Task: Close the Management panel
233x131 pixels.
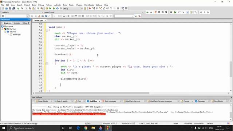Action: [29, 19]
